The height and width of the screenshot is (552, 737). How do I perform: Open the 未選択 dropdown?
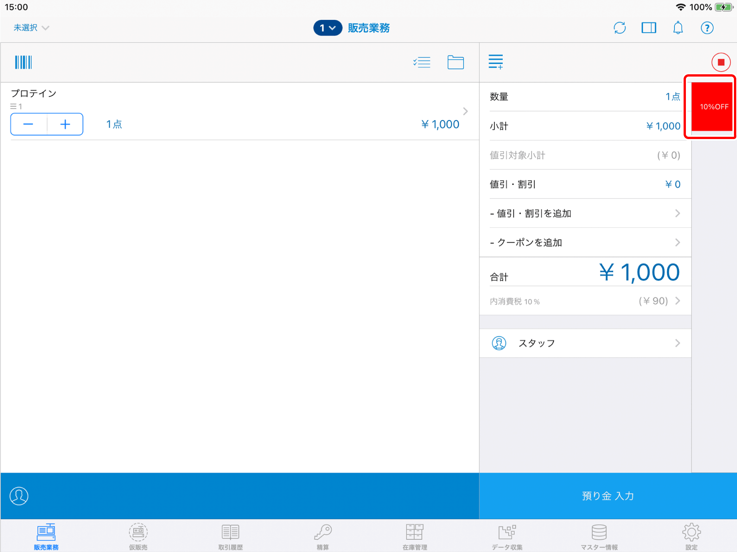[31, 28]
